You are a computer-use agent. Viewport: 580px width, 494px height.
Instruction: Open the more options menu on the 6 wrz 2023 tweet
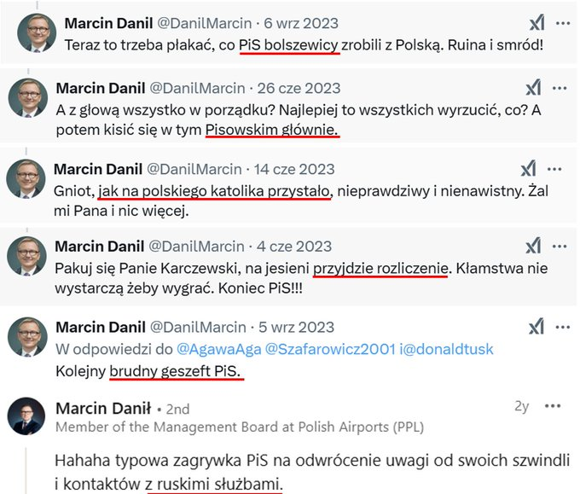pyautogui.click(x=562, y=23)
